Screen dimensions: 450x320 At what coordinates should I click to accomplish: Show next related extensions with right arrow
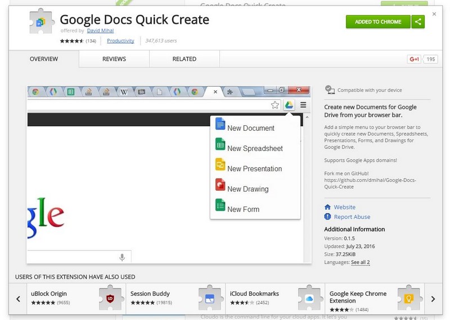pos(433,299)
